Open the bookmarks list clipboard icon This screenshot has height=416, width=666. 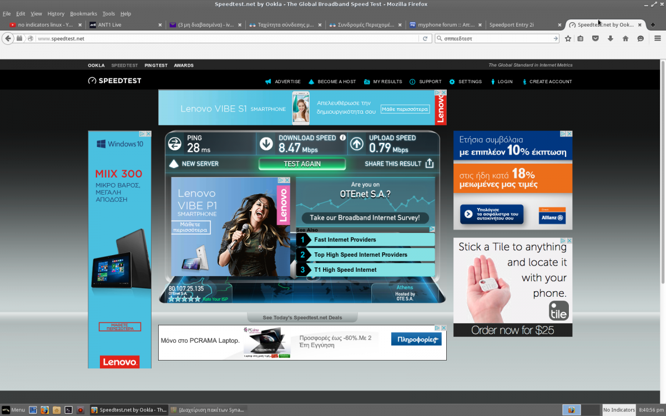pos(581,38)
